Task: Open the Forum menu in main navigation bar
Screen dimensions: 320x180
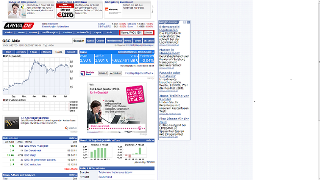Action: (33, 33)
